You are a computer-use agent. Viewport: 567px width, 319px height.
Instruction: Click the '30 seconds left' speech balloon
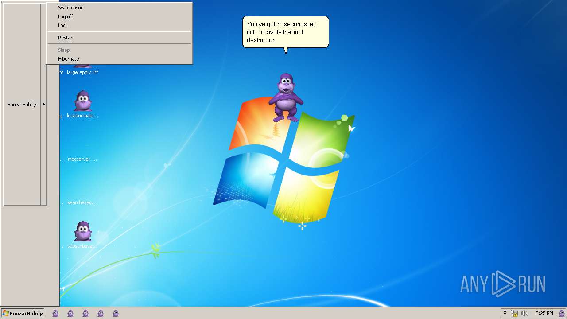coord(286,32)
